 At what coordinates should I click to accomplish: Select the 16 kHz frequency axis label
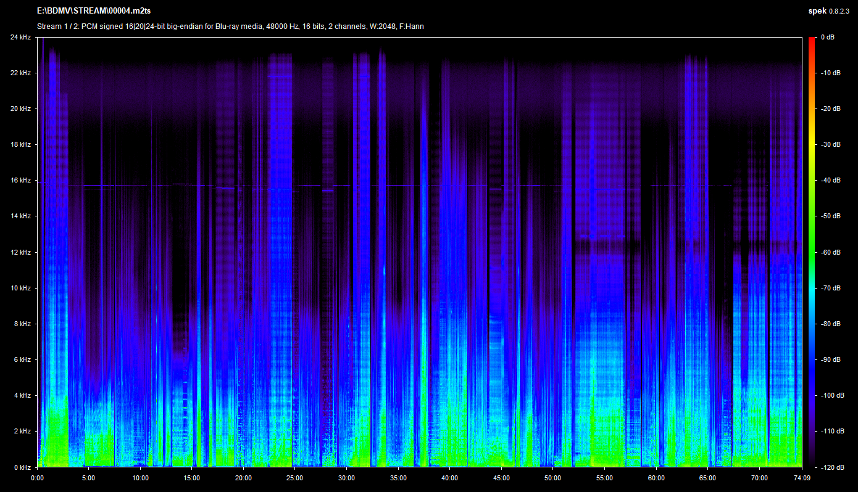[20, 181]
